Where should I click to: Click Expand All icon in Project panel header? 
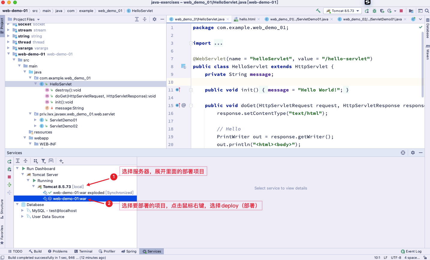[137, 19]
